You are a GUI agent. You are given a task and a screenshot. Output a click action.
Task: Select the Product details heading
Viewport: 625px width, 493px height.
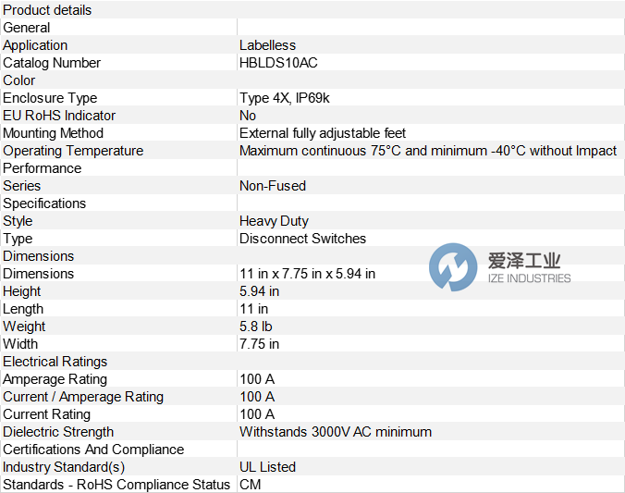47,10
